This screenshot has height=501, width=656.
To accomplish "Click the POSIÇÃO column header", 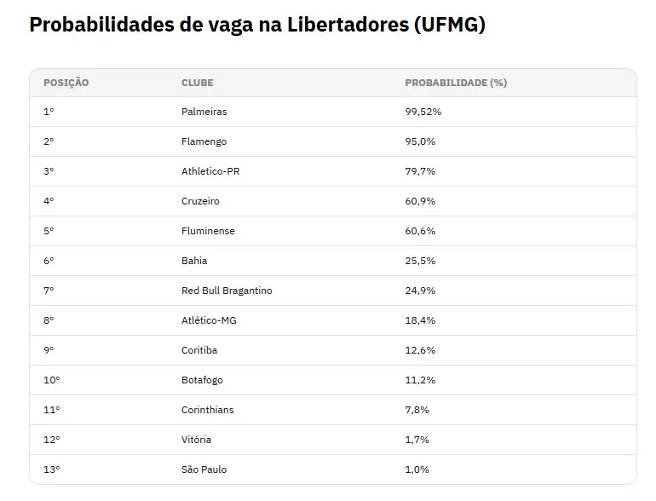I will [x=66, y=83].
